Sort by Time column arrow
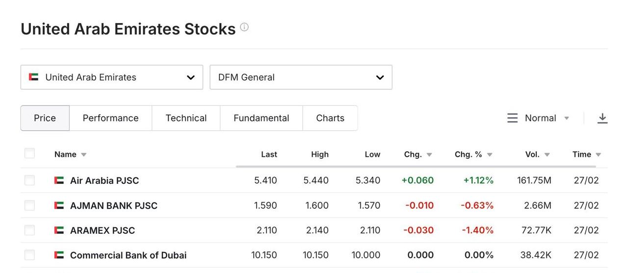 [599, 155]
